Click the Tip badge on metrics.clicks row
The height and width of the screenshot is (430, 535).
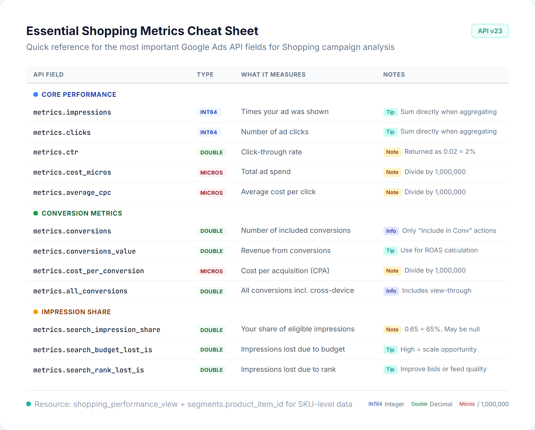click(x=390, y=132)
